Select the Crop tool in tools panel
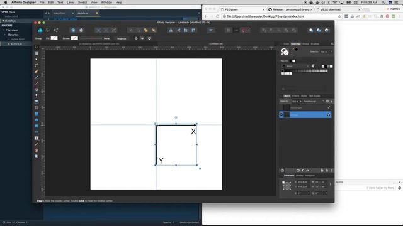The height and width of the screenshot is (226, 403). click(37, 108)
